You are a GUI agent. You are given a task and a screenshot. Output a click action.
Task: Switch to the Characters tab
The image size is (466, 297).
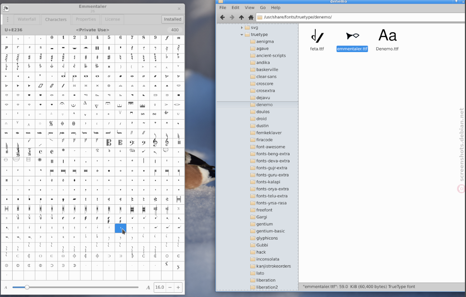point(56,19)
